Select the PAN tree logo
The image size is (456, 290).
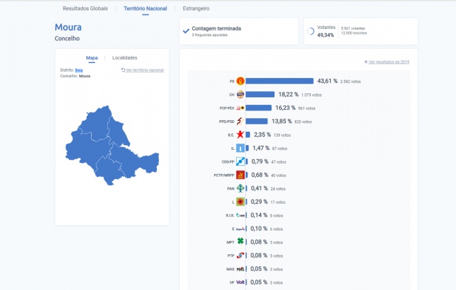240,188
